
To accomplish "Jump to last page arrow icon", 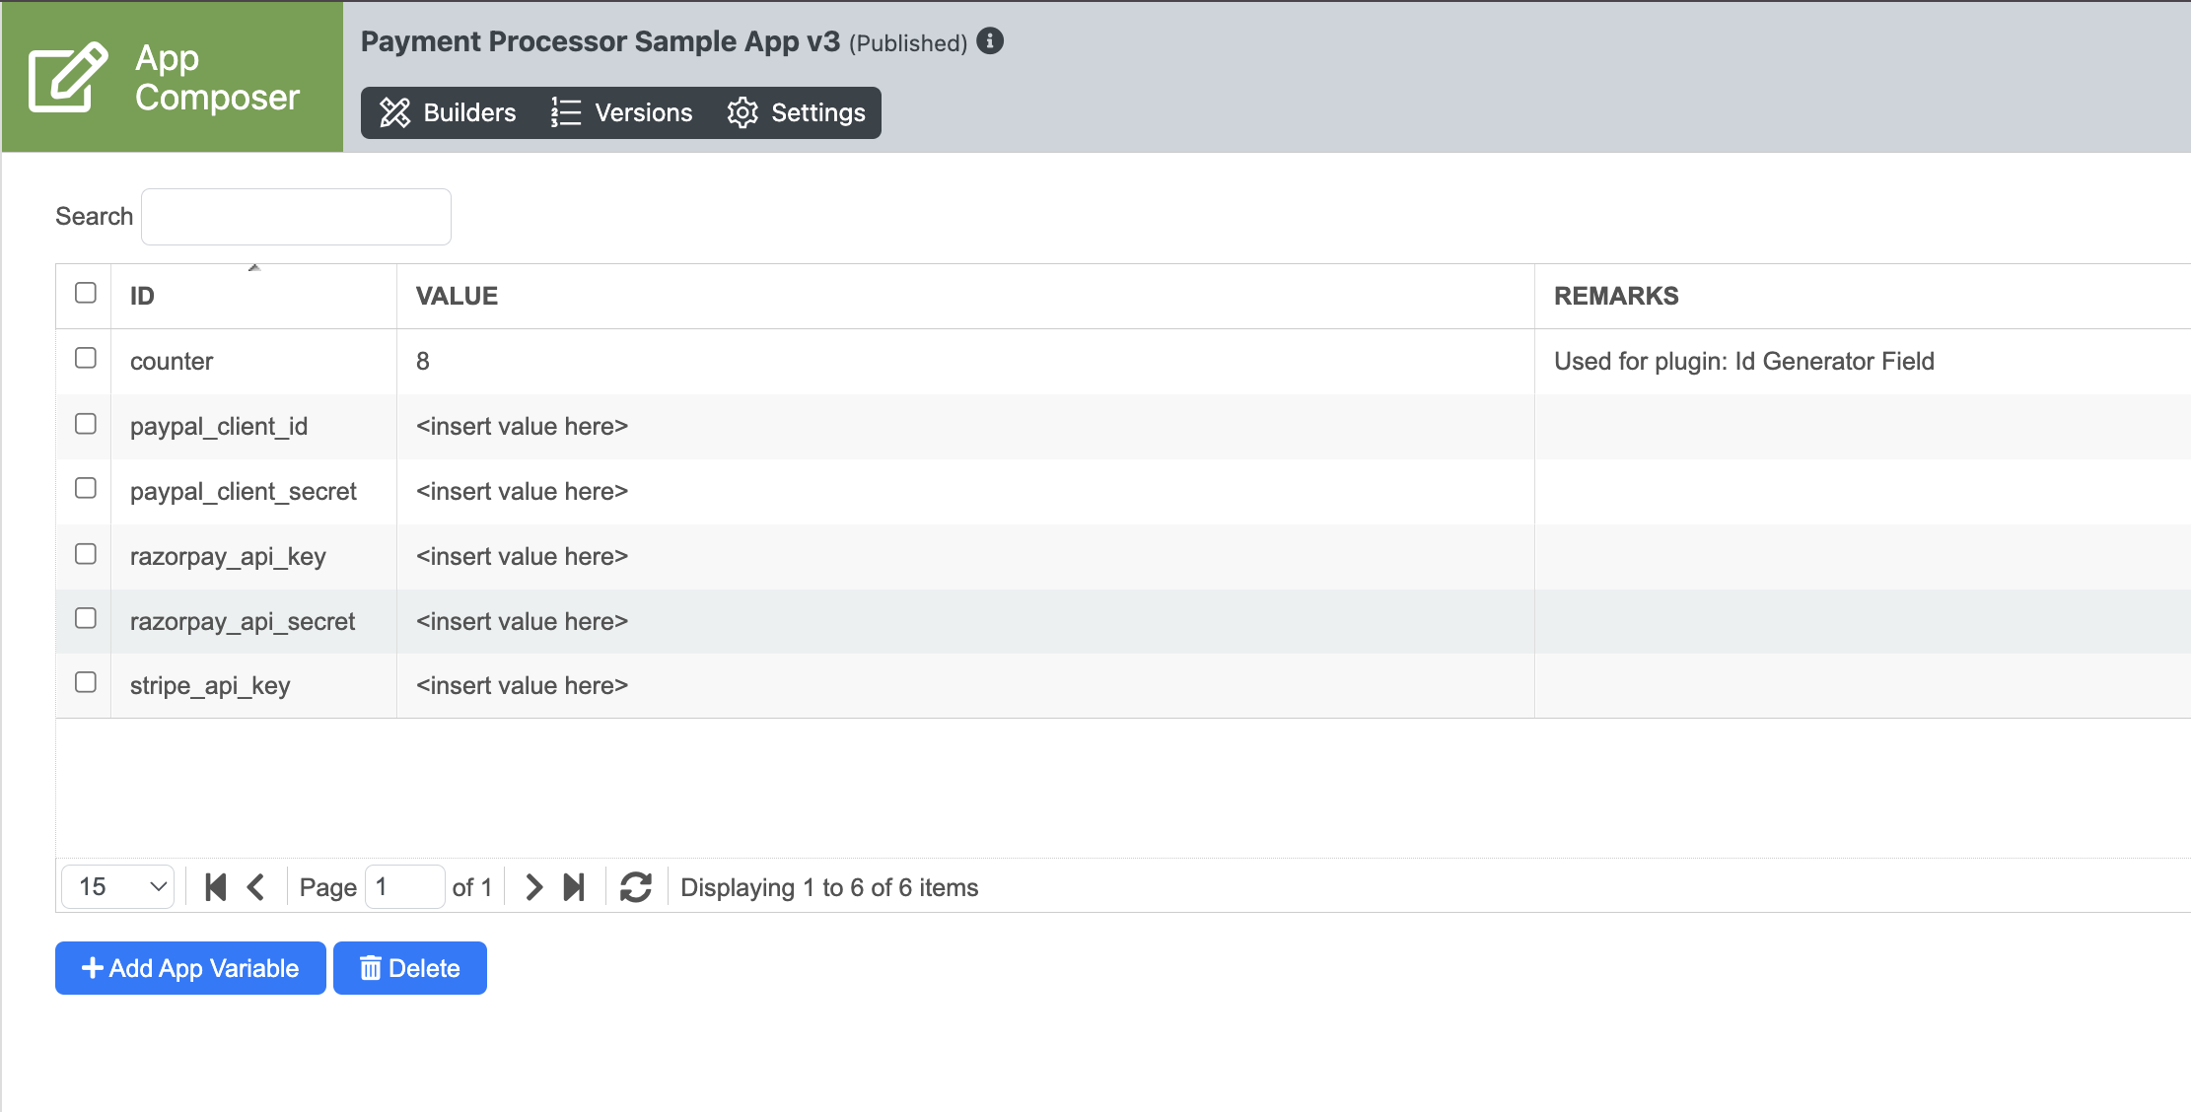I will tap(574, 887).
